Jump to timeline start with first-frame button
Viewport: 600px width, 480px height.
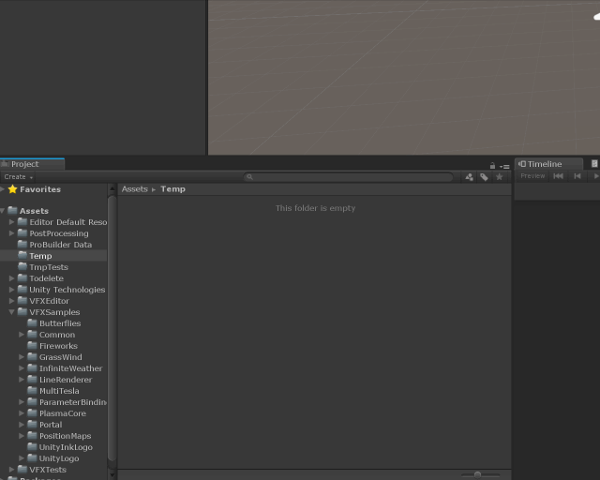(558, 176)
